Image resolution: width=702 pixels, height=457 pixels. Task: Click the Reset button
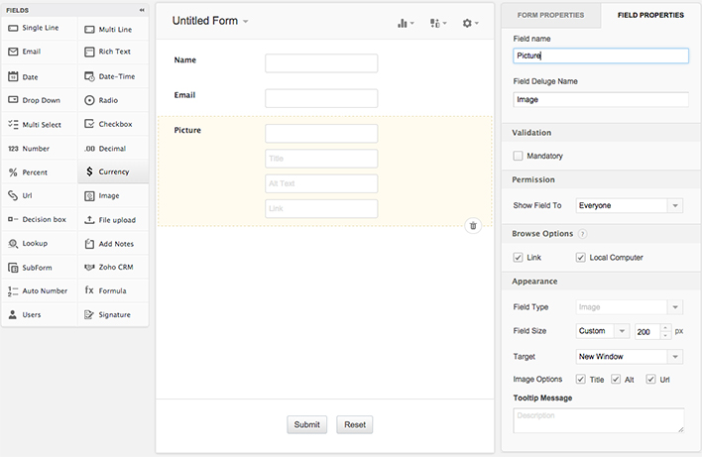point(354,424)
